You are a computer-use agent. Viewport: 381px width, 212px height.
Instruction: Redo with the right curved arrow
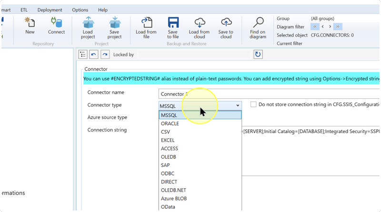pyautogui.click(x=105, y=54)
